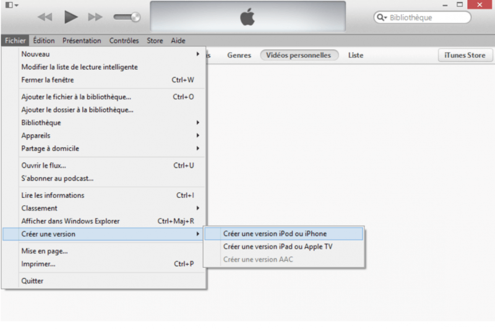Open the Store menu
This screenshot has height=329, width=495.
(x=155, y=41)
